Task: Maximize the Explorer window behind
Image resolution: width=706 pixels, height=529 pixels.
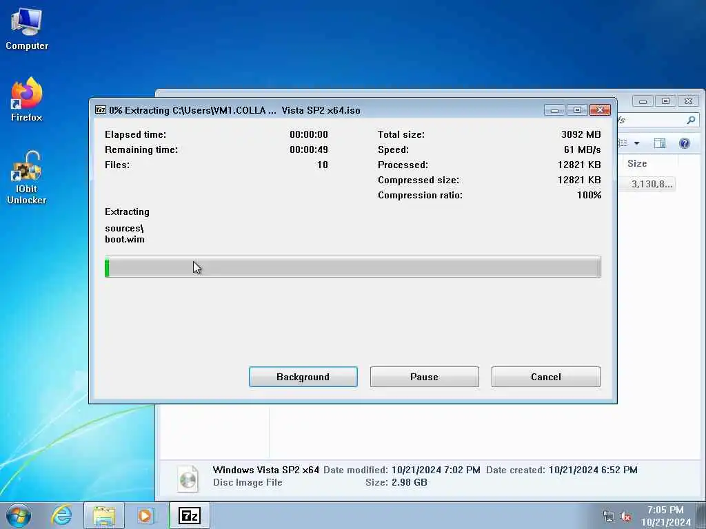Action: click(x=665, y=101)
